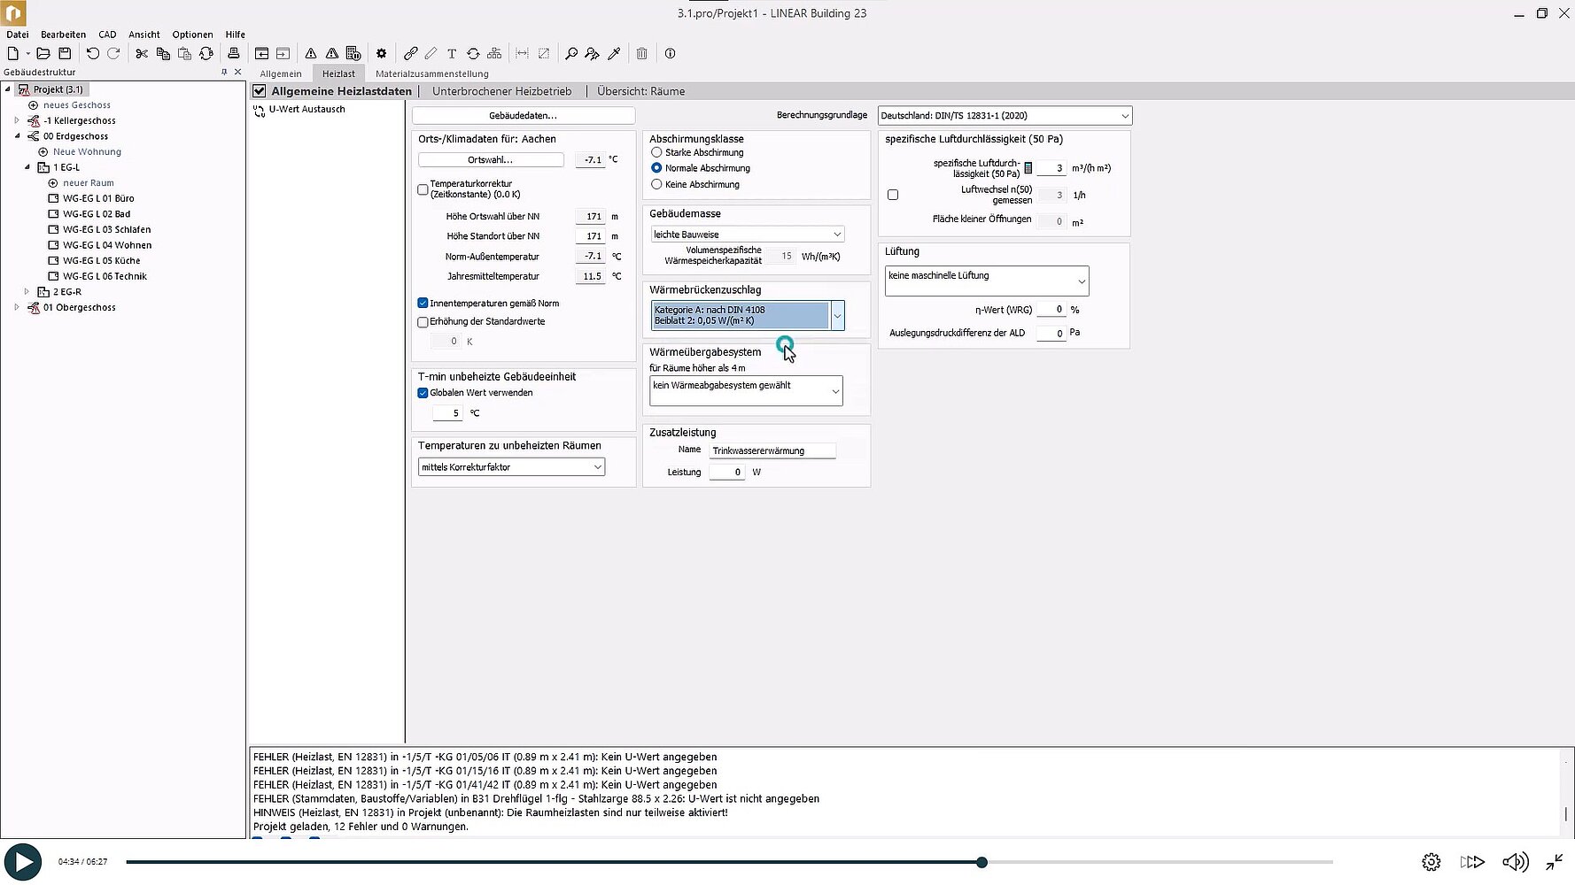The height and width of the screenshot is (885, 1575).
Task: Click the Undo arrow icon
Action: coord(92,54)
